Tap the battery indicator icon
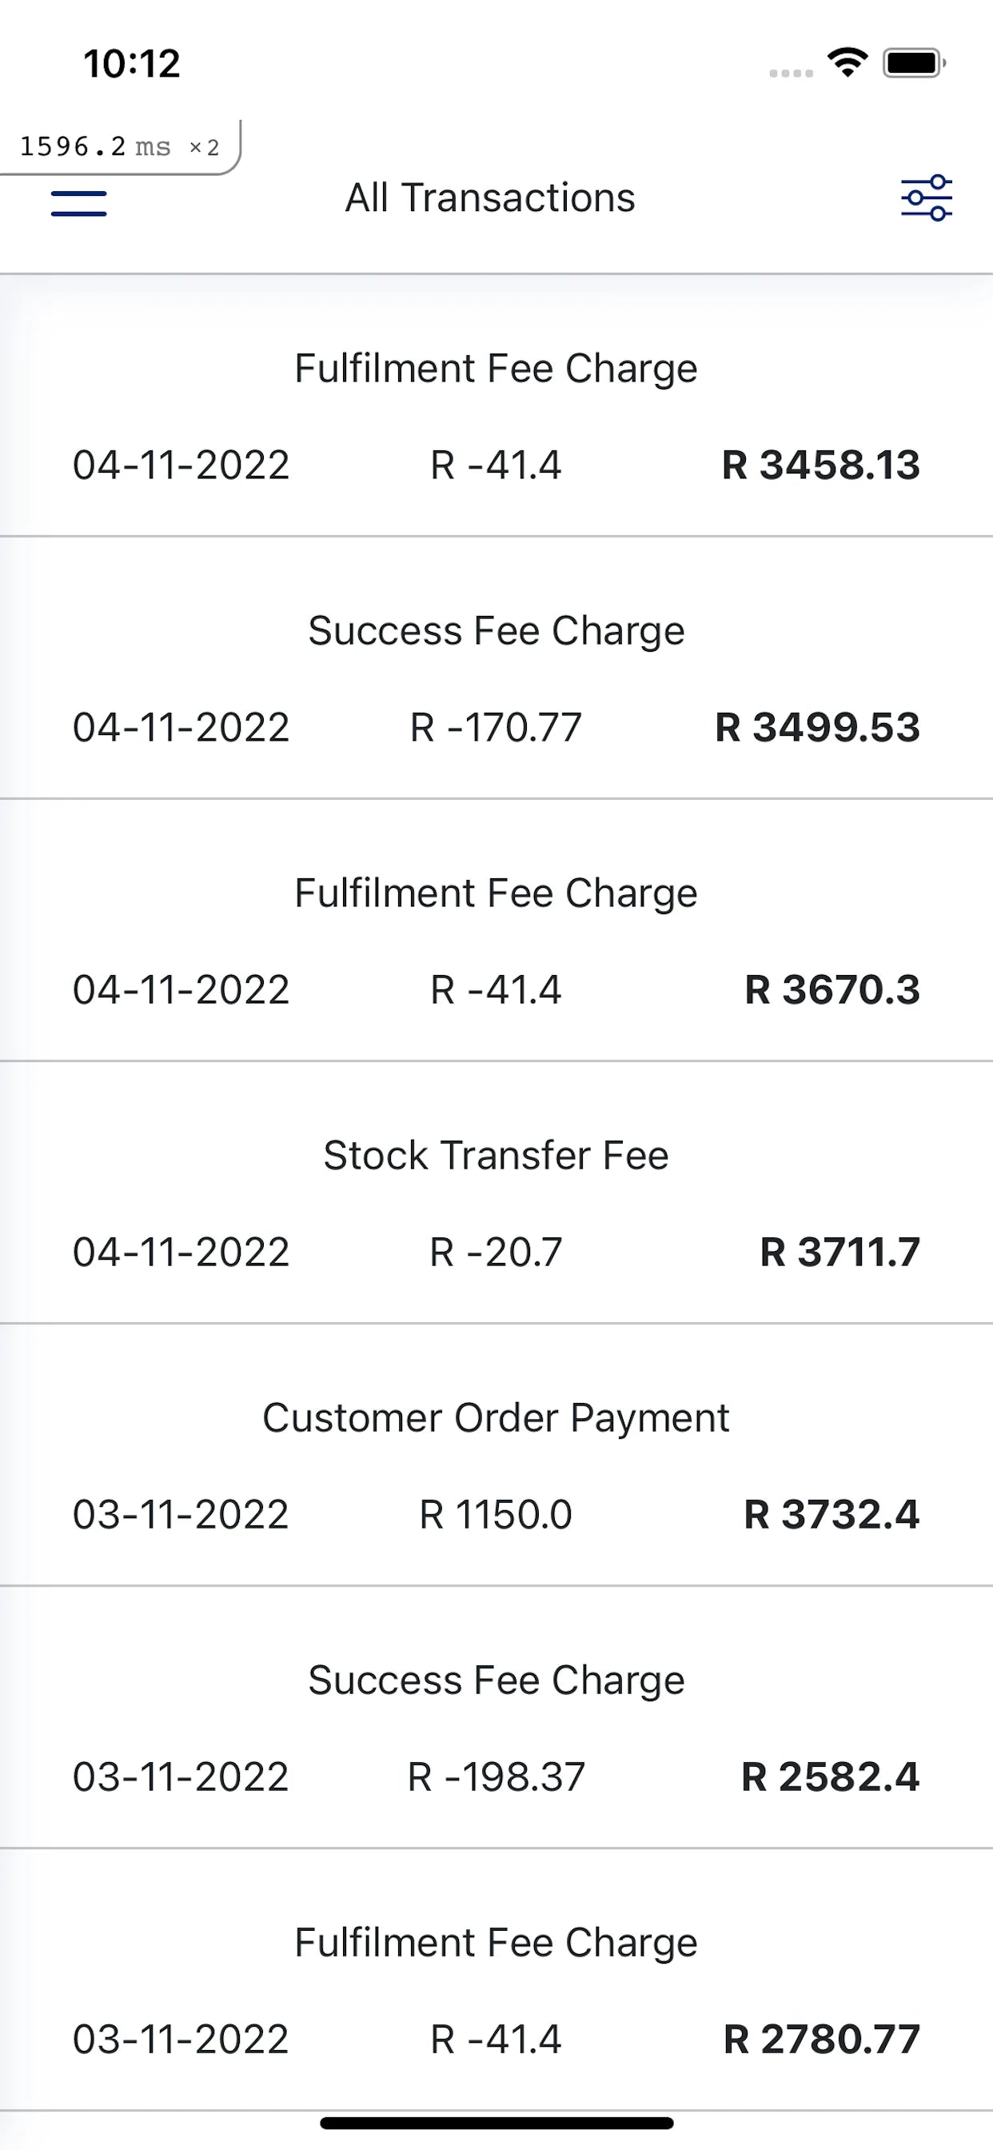This screenshot has width=993, height=2150. click(914, 62)
